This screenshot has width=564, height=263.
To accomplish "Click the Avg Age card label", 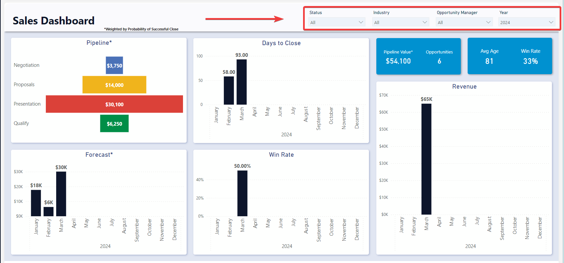I will tap(489, 51).
